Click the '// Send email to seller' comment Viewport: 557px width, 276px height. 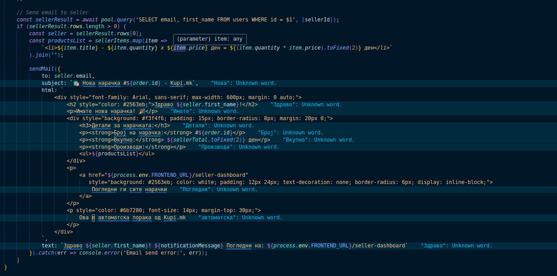pos(53,13)
